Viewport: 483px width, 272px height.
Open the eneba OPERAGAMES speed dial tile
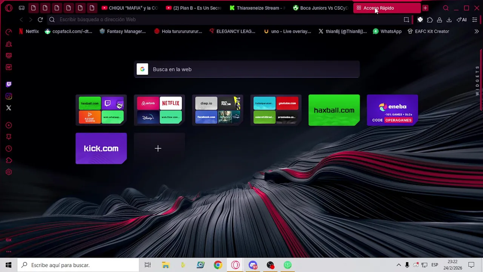[x=392, y=110]
